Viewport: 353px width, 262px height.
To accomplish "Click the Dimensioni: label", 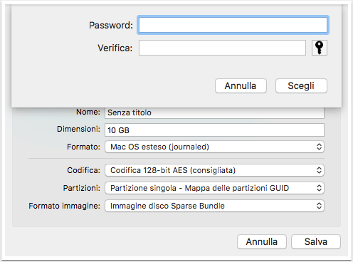I will pos(78,129).
